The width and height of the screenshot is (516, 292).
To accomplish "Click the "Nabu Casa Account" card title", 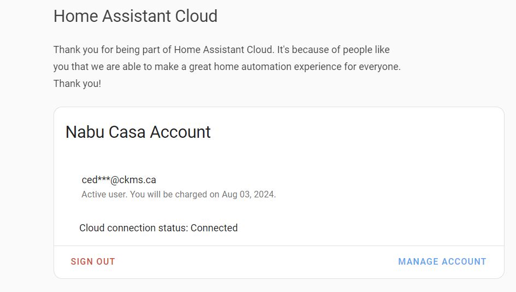I will click(x=138, y=132).
